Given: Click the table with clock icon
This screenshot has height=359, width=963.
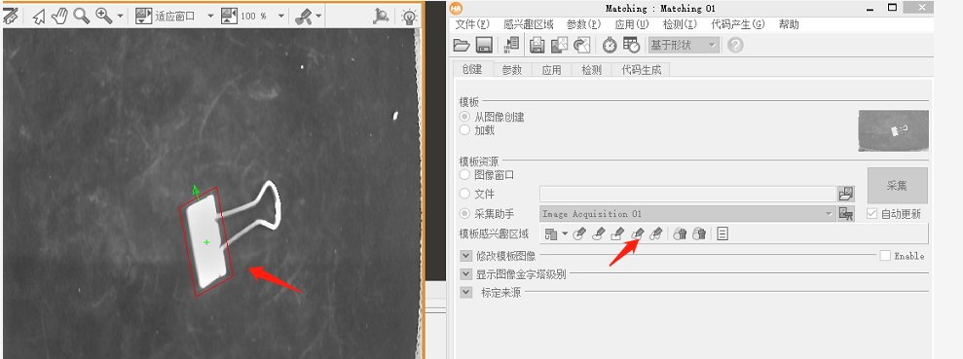Looking at the screenshot, I should (x=631, y=45).
